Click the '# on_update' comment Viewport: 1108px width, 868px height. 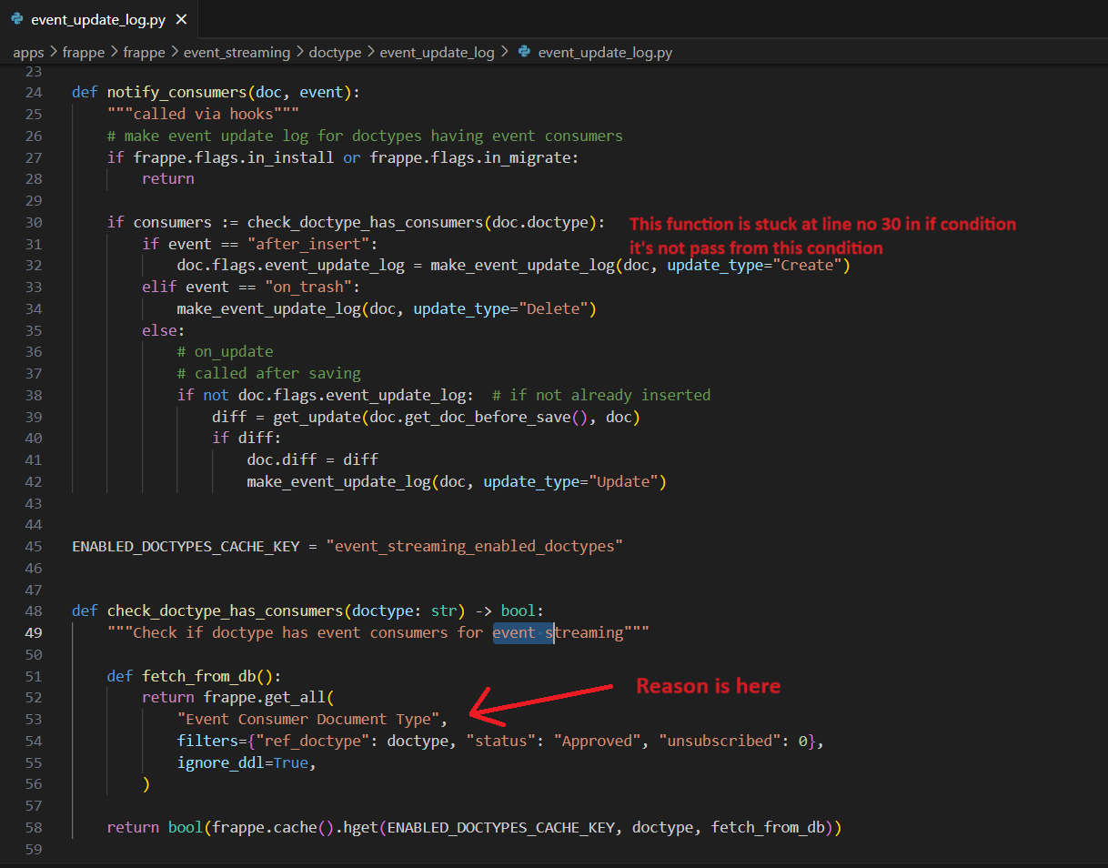tap(225, 352)
